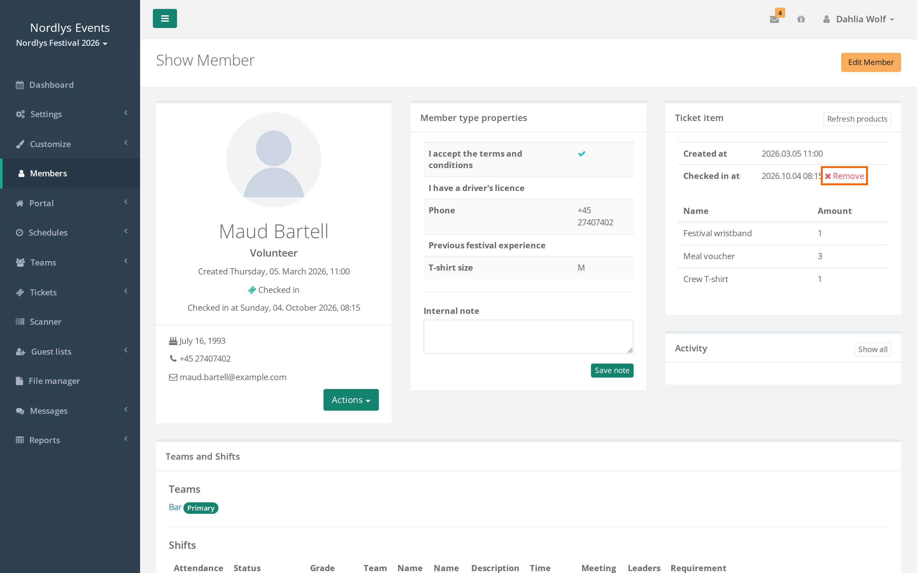Click the terms accepted checkmark icon
Image resolution: width=917 pixels, height=573 pixels.
[x=582, y=154]
